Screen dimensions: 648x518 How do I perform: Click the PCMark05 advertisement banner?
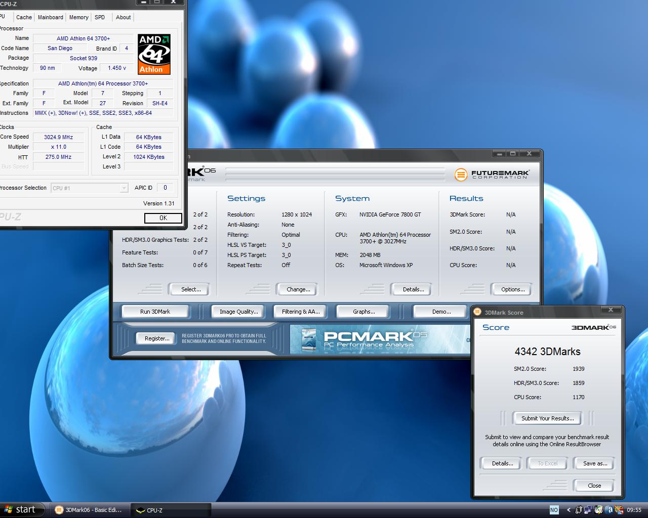(x=380, y=339)
